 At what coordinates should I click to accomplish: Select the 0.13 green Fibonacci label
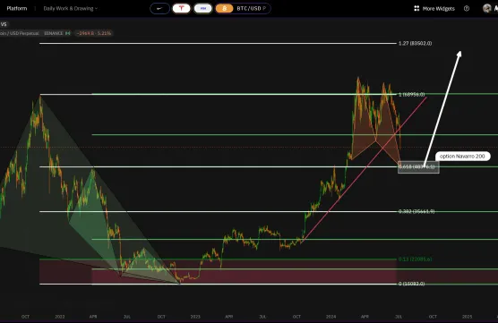[415, 259]
